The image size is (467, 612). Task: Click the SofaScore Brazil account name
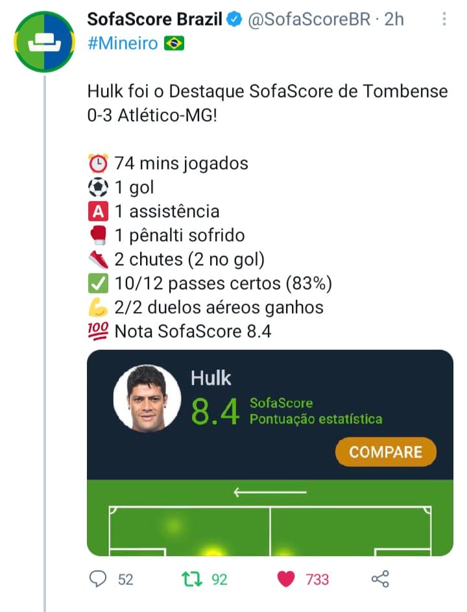click(x=154, y=19)
